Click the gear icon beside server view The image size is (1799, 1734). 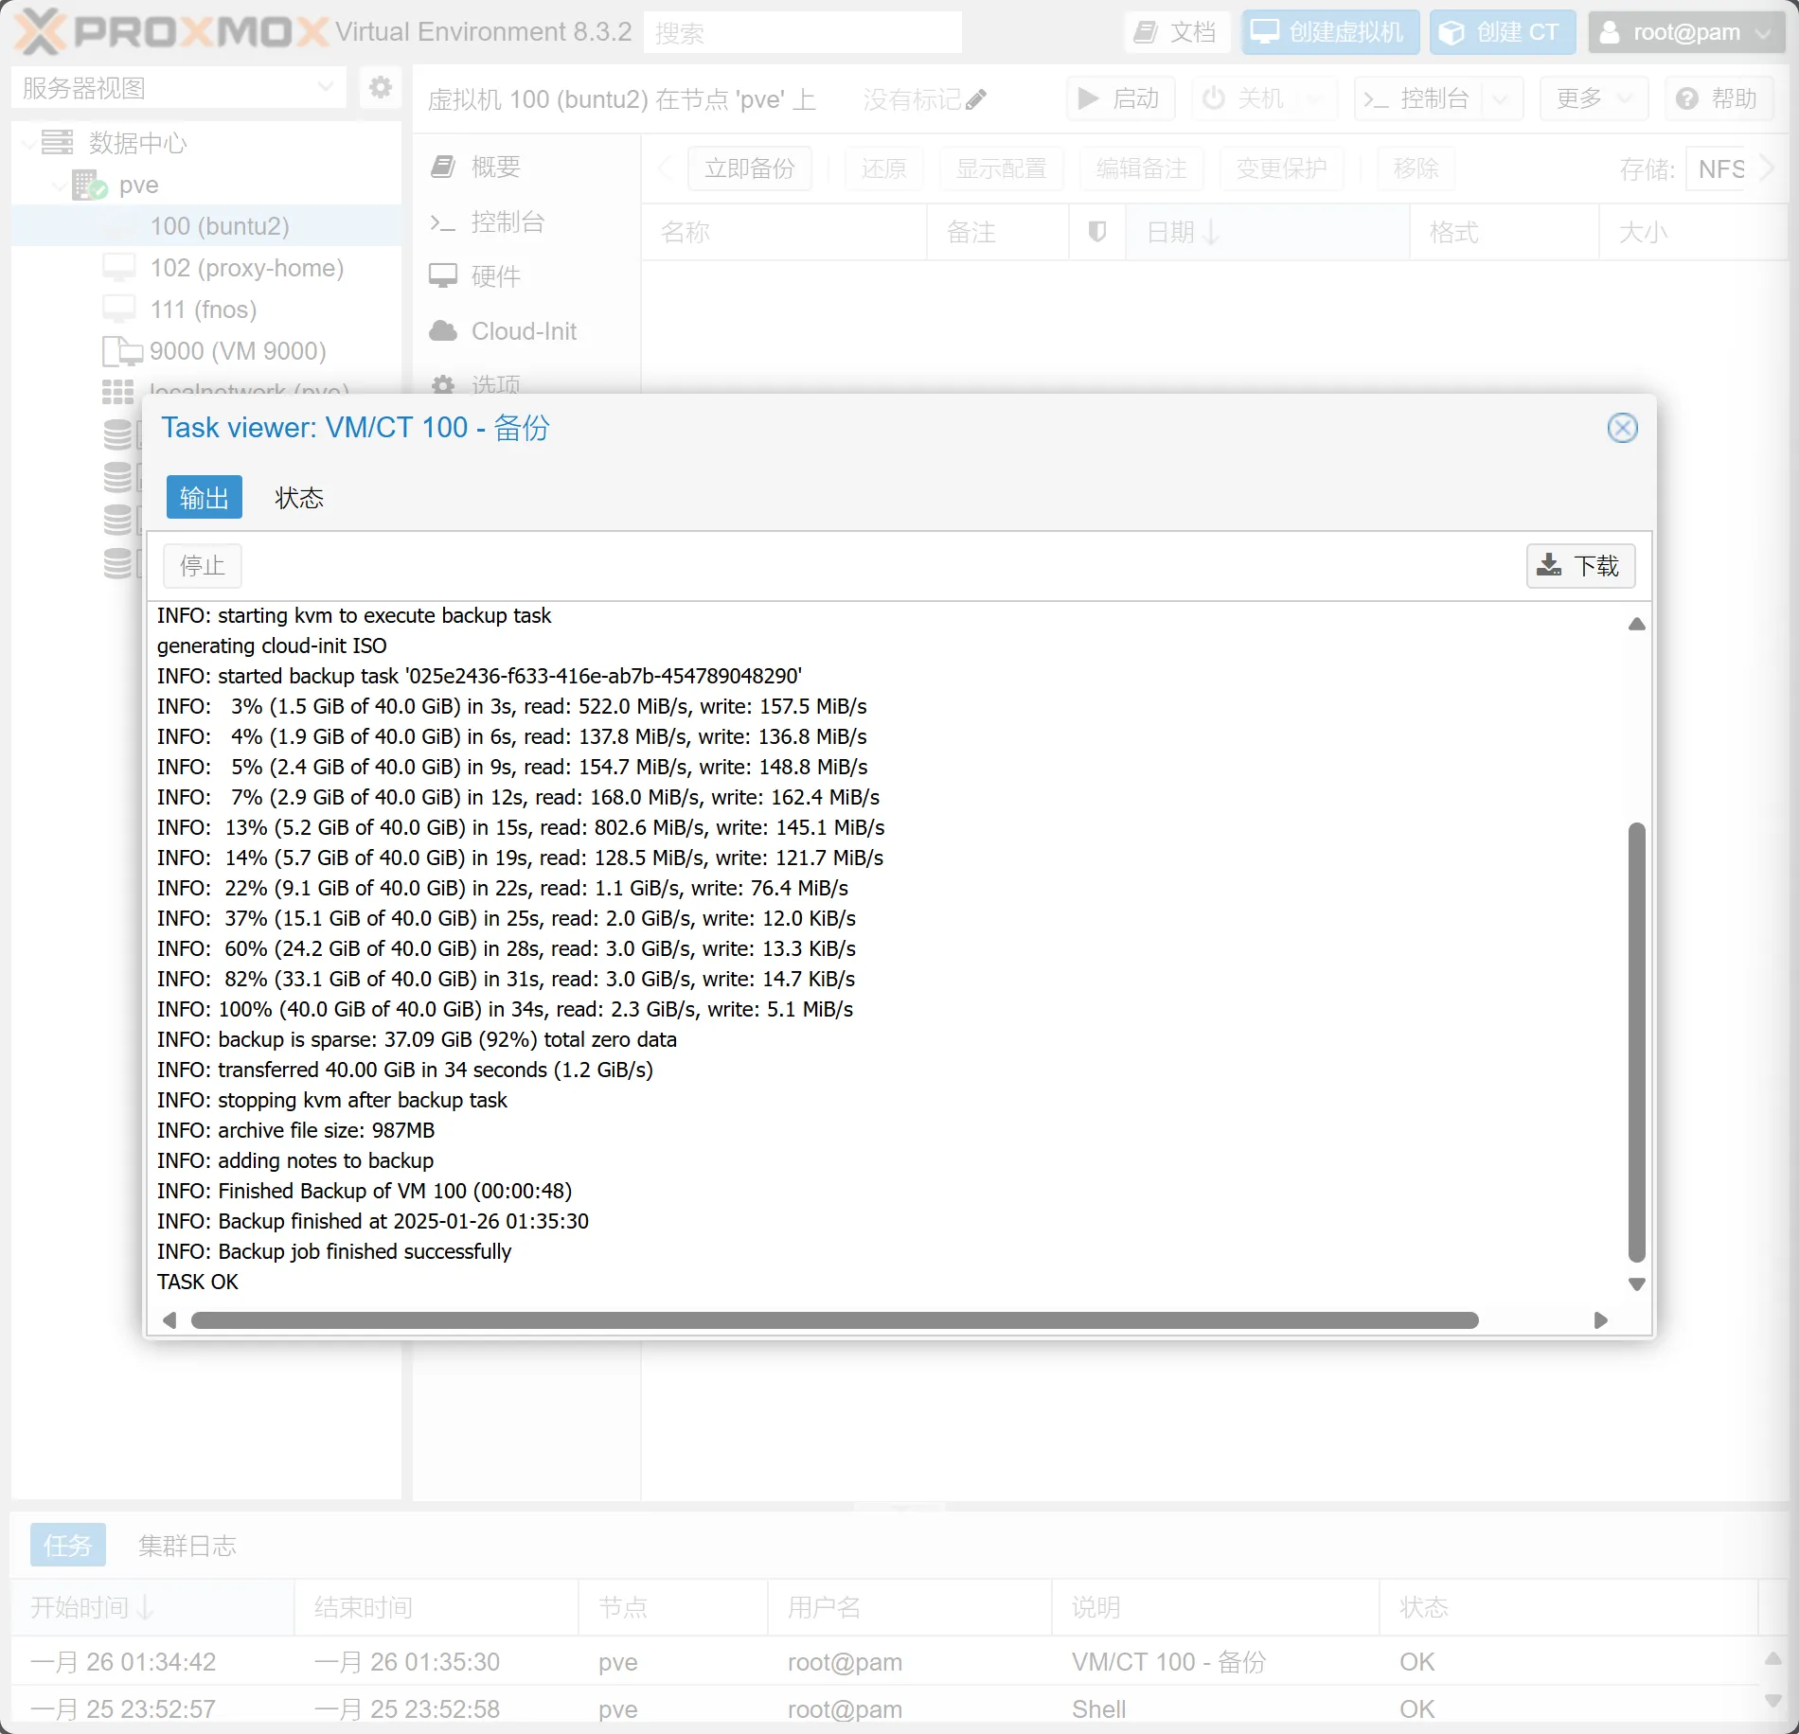pyautogui.click(x=381, y=88)
